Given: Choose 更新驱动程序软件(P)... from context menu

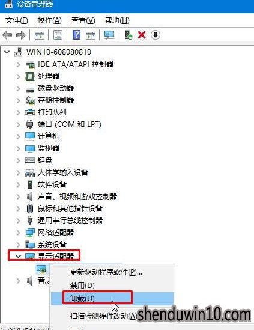Looking at the screenshot, I should 106,272.
